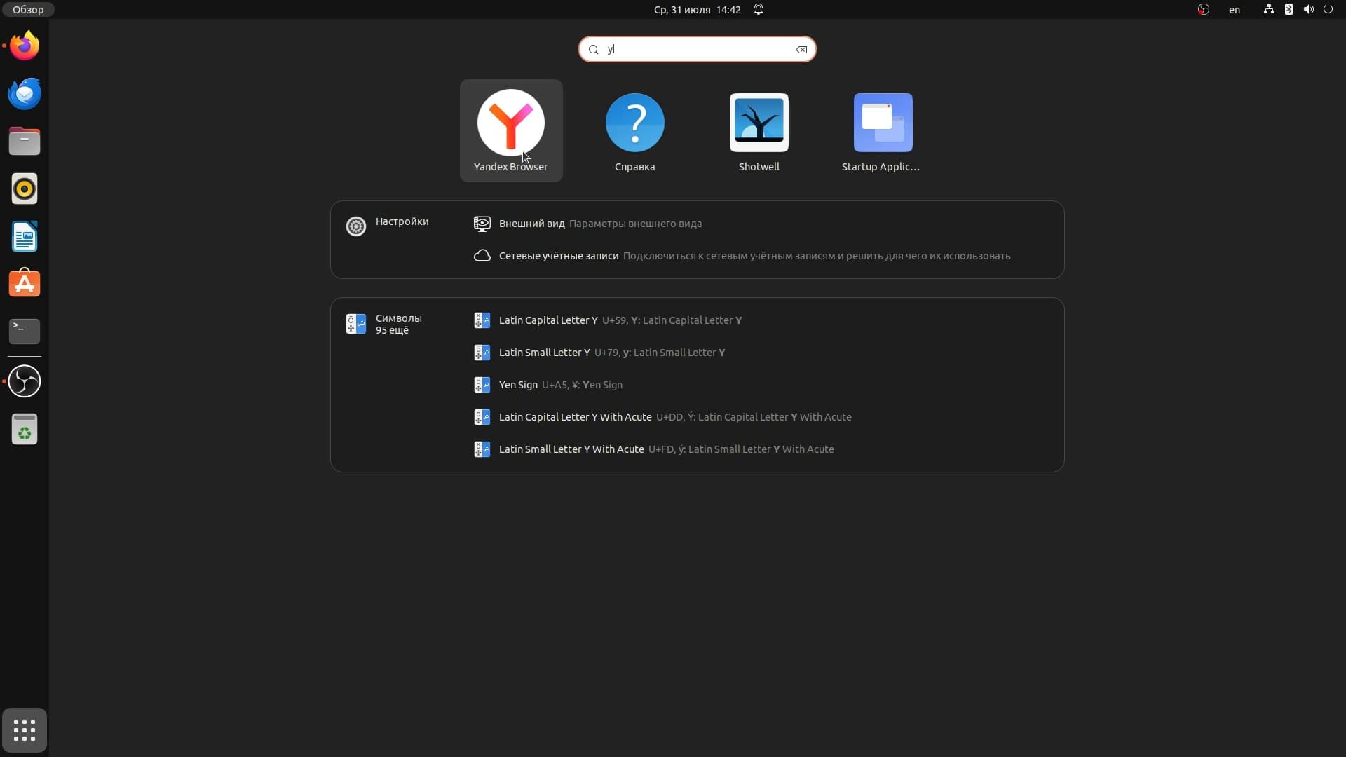The height and width of the screenshot is (757, 1346).
Task: Open Shotwell photo manager
Action: [x=759, y=130]
